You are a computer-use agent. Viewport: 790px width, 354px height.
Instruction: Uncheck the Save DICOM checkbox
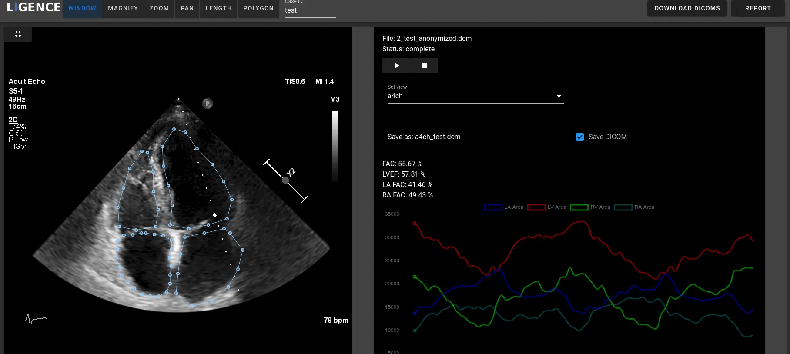(580, 137)
